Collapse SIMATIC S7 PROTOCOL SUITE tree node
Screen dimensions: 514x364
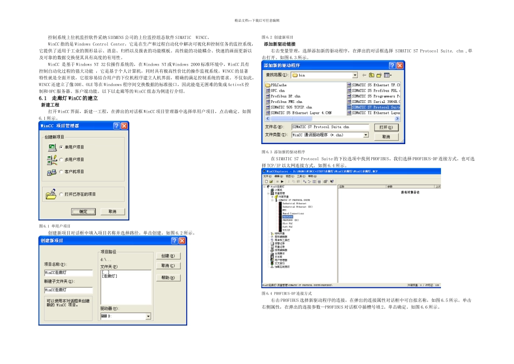pos(272,200)
